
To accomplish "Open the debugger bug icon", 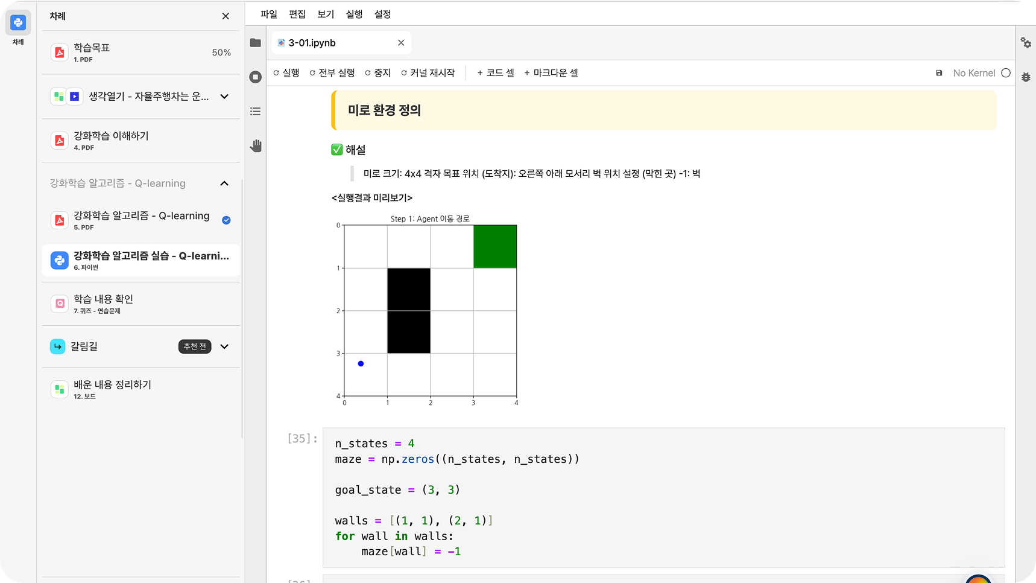I will [x=1025, y=77].
